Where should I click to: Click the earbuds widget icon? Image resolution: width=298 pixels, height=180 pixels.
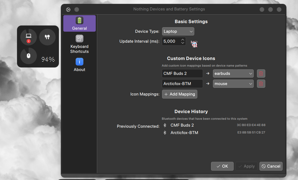[47, 37]
